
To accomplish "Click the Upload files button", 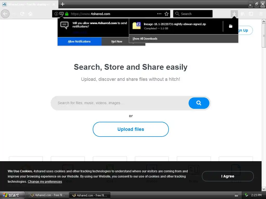I will point(131,129).
